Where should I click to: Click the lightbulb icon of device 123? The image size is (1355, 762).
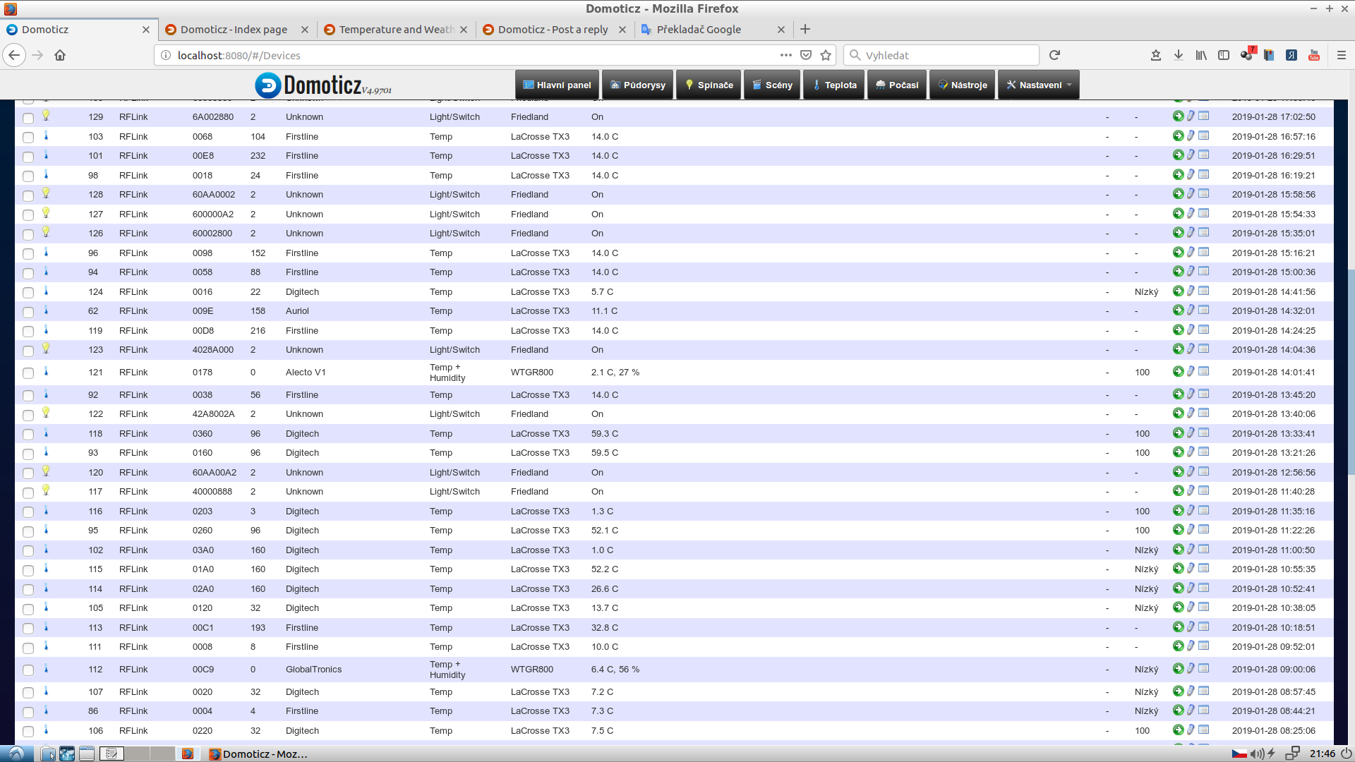pyautogui.click(x=46, y=349)
